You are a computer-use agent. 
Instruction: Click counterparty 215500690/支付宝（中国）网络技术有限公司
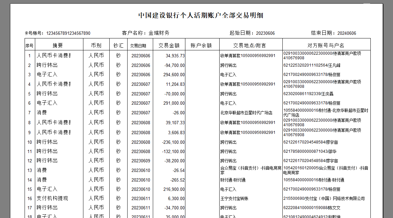coord(324,198)
